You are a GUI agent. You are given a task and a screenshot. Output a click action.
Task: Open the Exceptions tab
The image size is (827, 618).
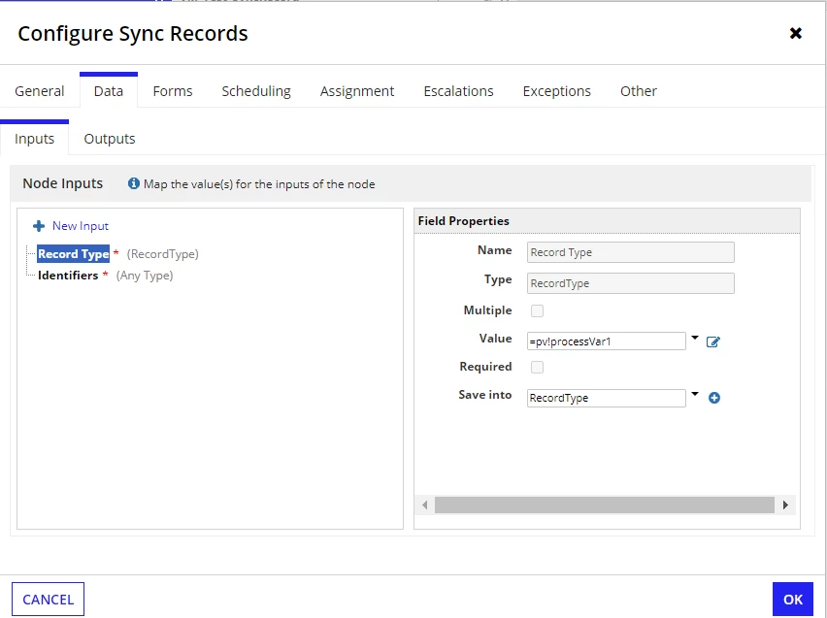tap(556, 91)
